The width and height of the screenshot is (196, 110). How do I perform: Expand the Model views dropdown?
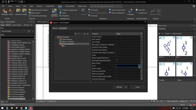click(x=40, y=13)
